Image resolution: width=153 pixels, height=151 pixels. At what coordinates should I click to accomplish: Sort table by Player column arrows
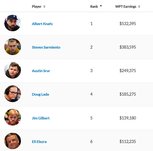point(44,6)
